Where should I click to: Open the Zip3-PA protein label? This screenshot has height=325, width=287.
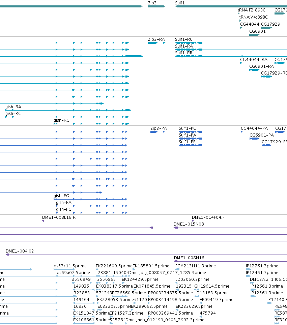[159, 128]
